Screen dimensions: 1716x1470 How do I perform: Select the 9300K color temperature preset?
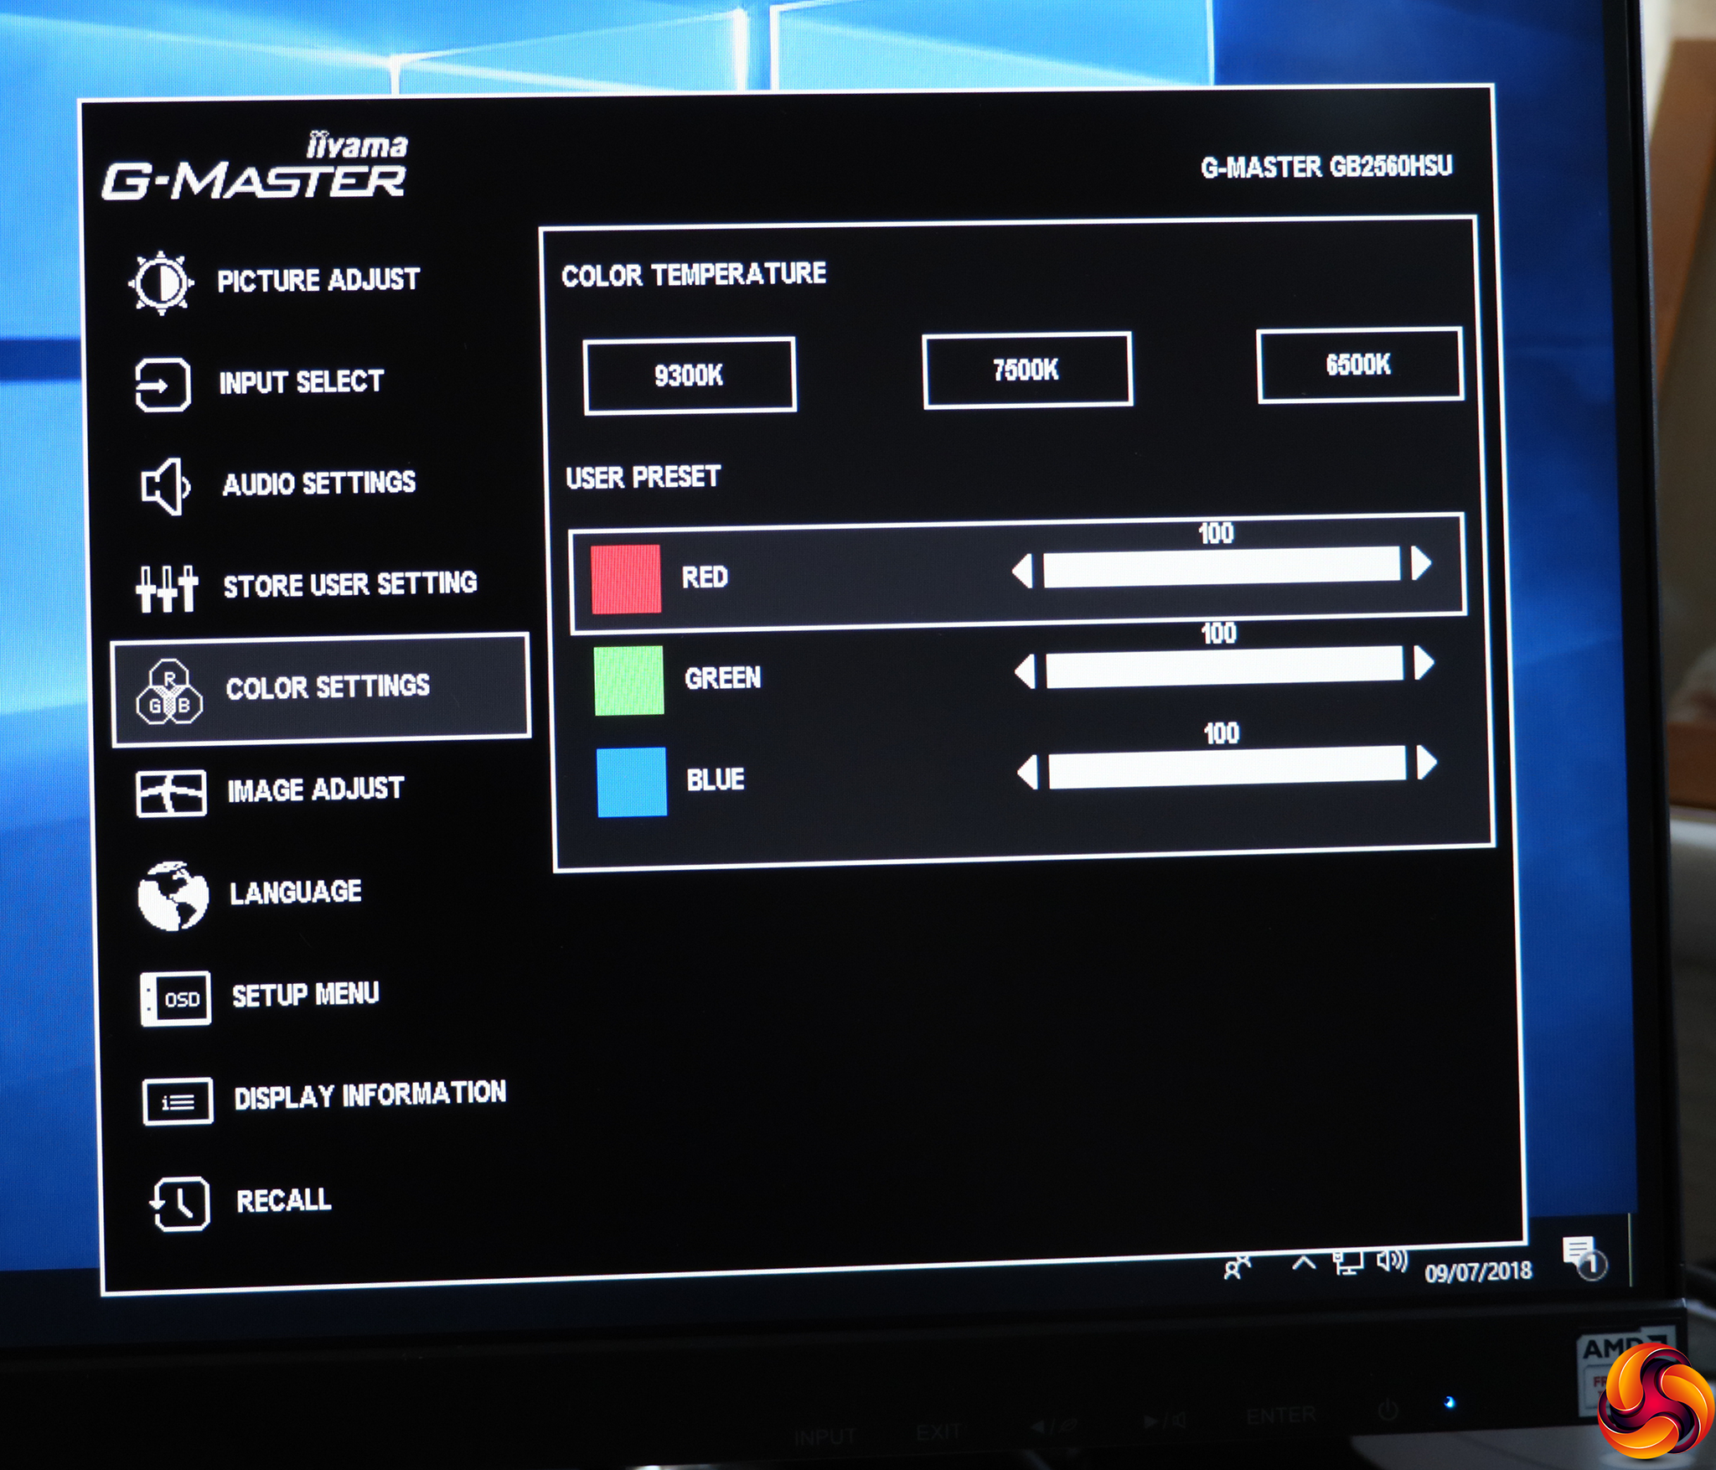pos(689,375)
